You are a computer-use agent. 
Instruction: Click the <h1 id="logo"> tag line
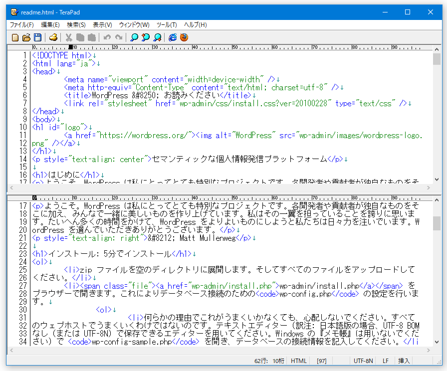click(x=60, y=127)
